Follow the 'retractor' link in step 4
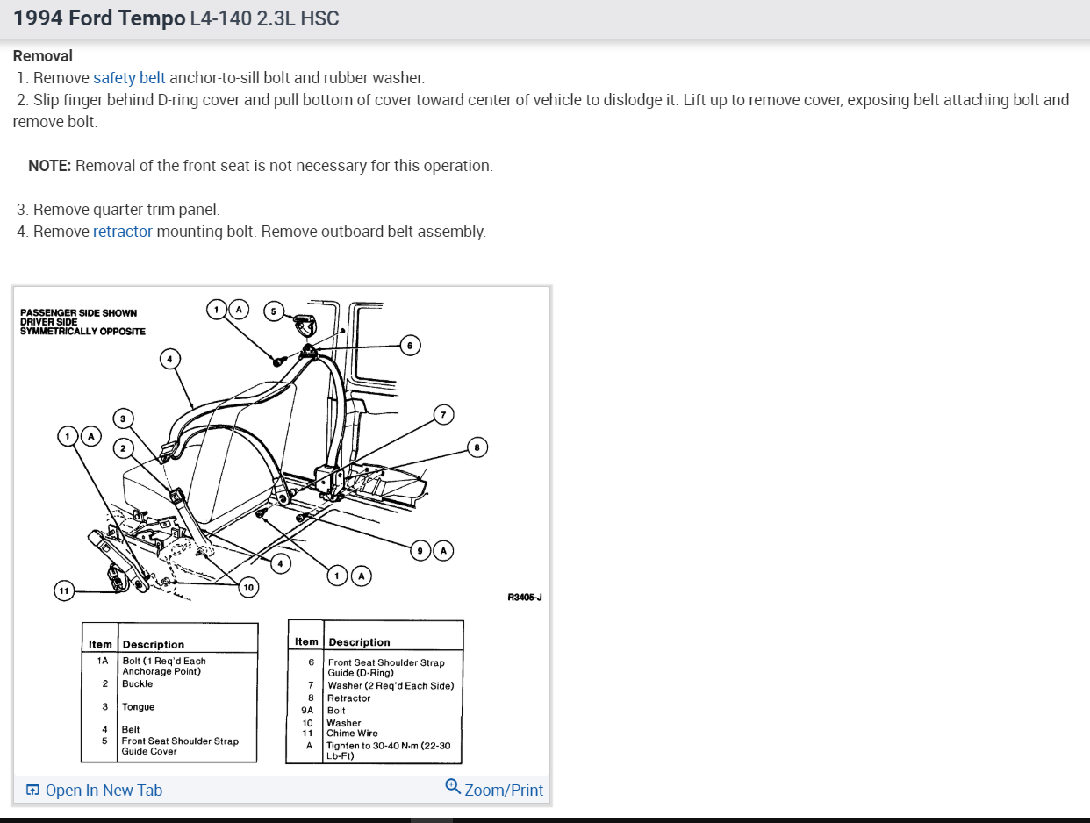 click(x=123, y=232)
